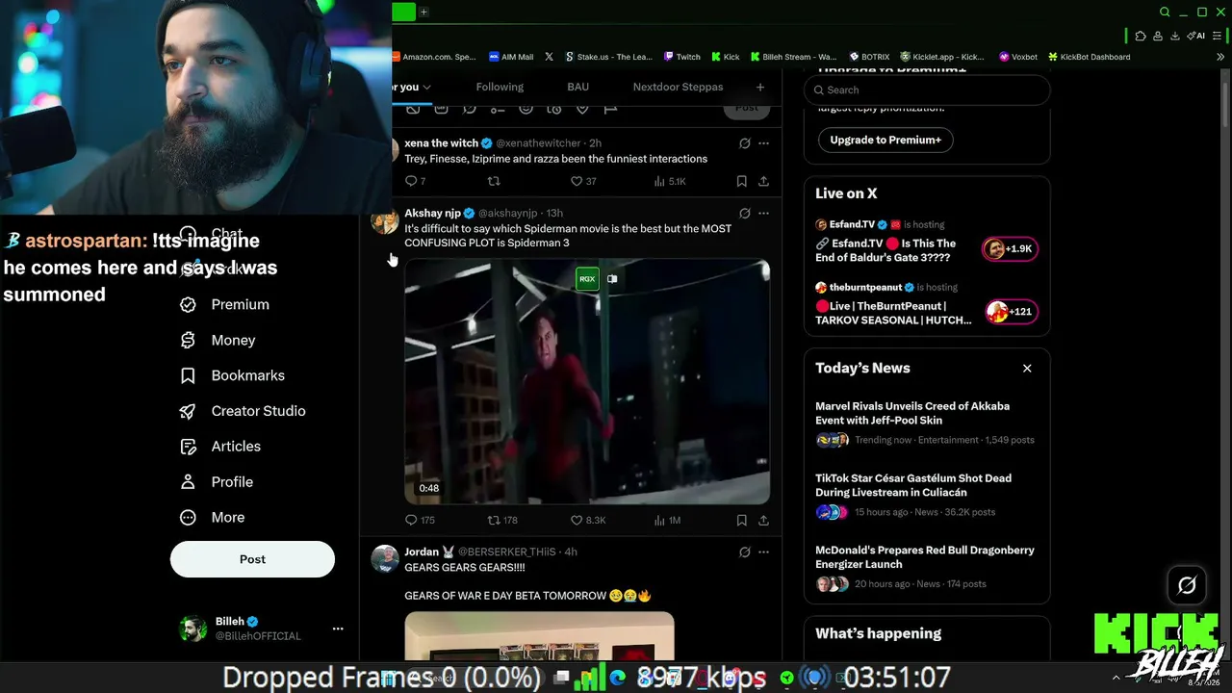Show more bookmarks with the overflow chevron
The height and width of the screenshot is (693, 1232).
[x=1220, y=57]
